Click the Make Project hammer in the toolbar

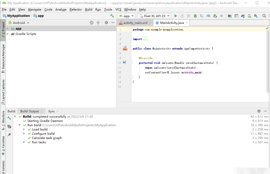click(x=112, y=16)
